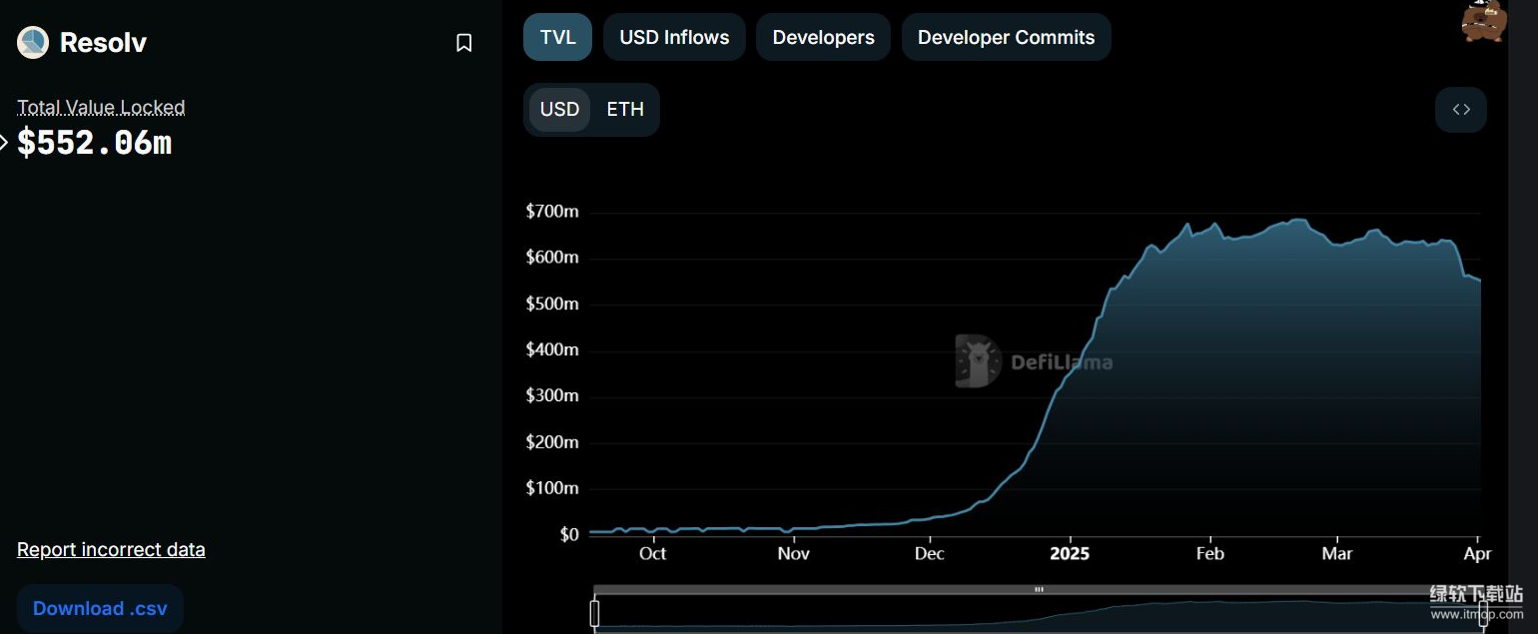Click the $400m axis label
The image size is (1538, 634).
[x=552, y=349]
